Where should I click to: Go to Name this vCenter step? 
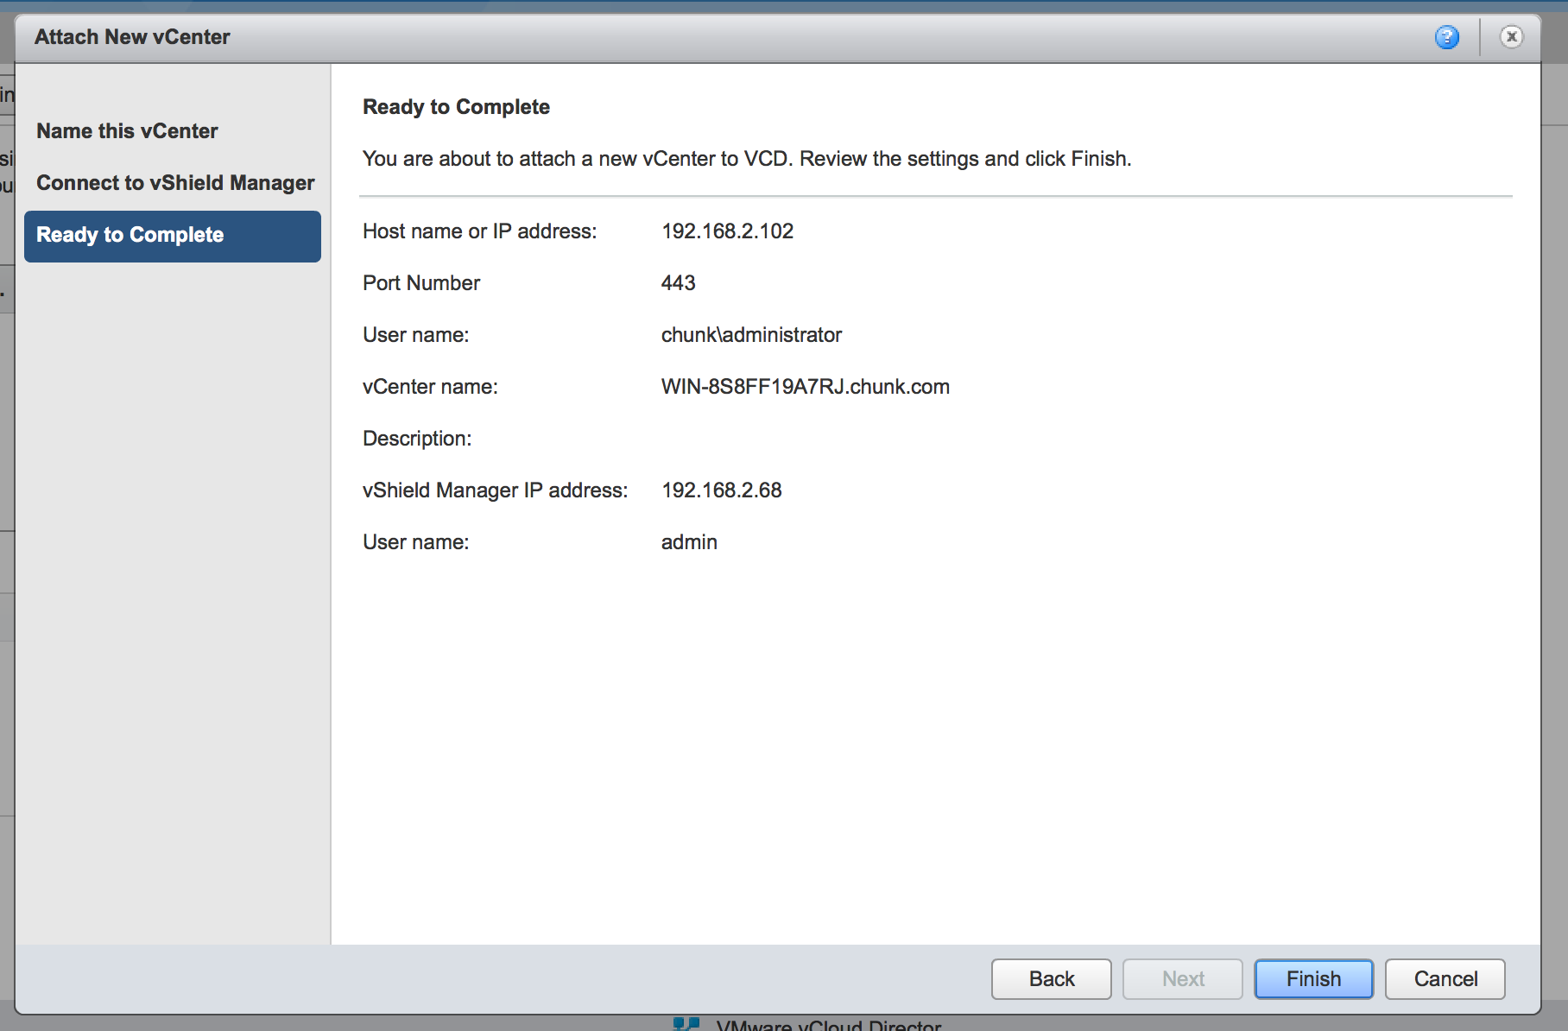127,131
